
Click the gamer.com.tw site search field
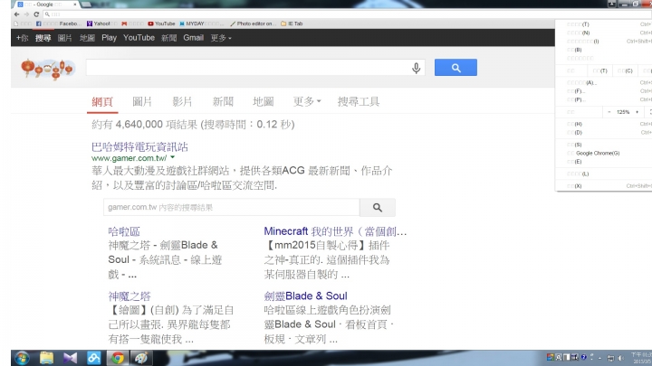(x=231, y=207)
